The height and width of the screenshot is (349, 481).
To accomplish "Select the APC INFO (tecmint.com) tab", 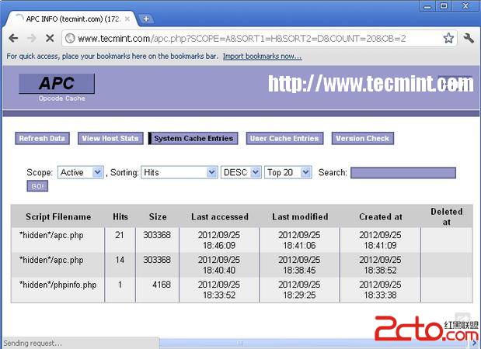I will [x=72, y=19].
